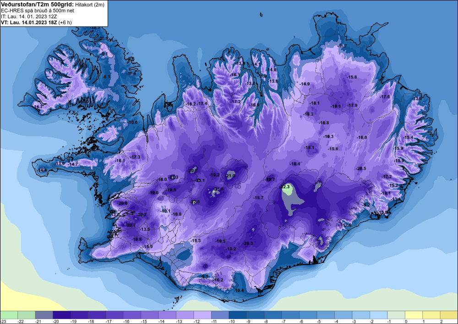Click the -15.2 temperature value in the east fjords

click(x=393, y=186)
